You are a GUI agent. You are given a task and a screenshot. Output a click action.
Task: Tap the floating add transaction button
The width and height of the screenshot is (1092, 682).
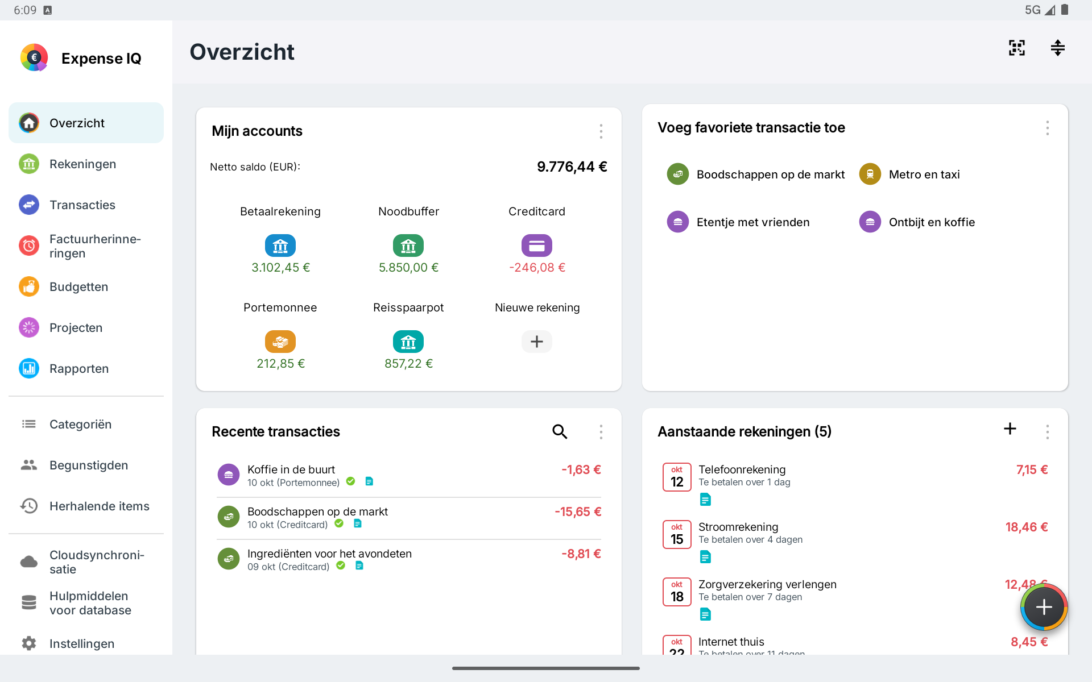1044,607
